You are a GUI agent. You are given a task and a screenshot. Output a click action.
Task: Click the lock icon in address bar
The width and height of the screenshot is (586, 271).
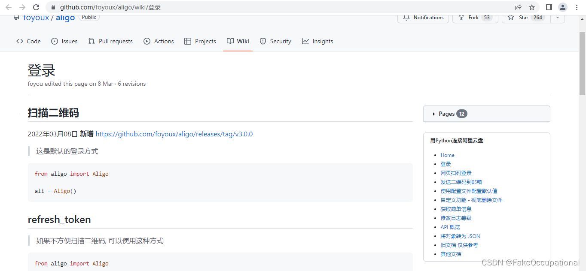click(53, 7)
